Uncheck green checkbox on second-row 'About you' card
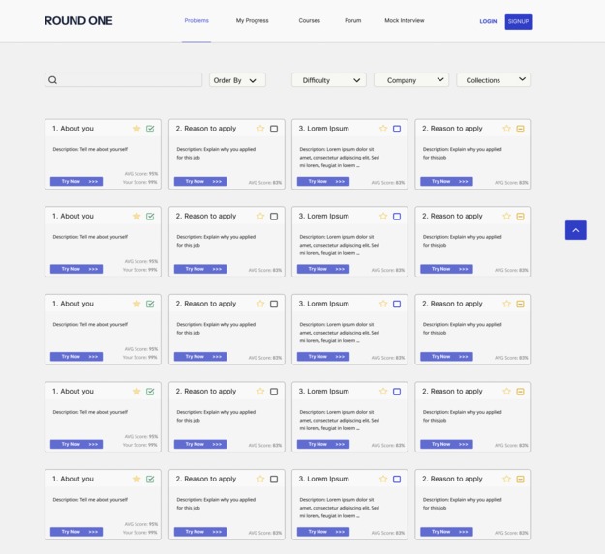The width and height of the screenshot is (605, 554). pyautogui.click(x=150, y=217)
